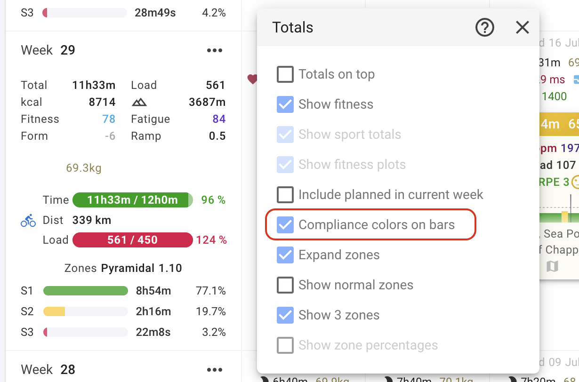The image size is (579, 382).
Task: Close the Totals settings panel
Action: click(x=522, y=28)
